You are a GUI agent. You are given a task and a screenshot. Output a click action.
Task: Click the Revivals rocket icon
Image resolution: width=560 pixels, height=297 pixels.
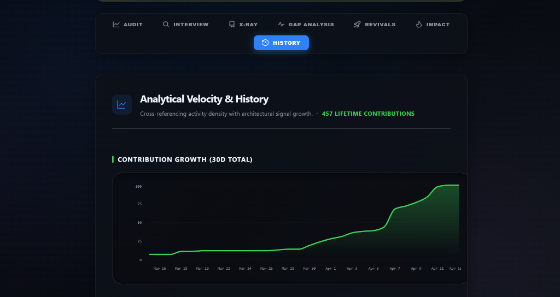pyautogui.click(x=357, y=25)
